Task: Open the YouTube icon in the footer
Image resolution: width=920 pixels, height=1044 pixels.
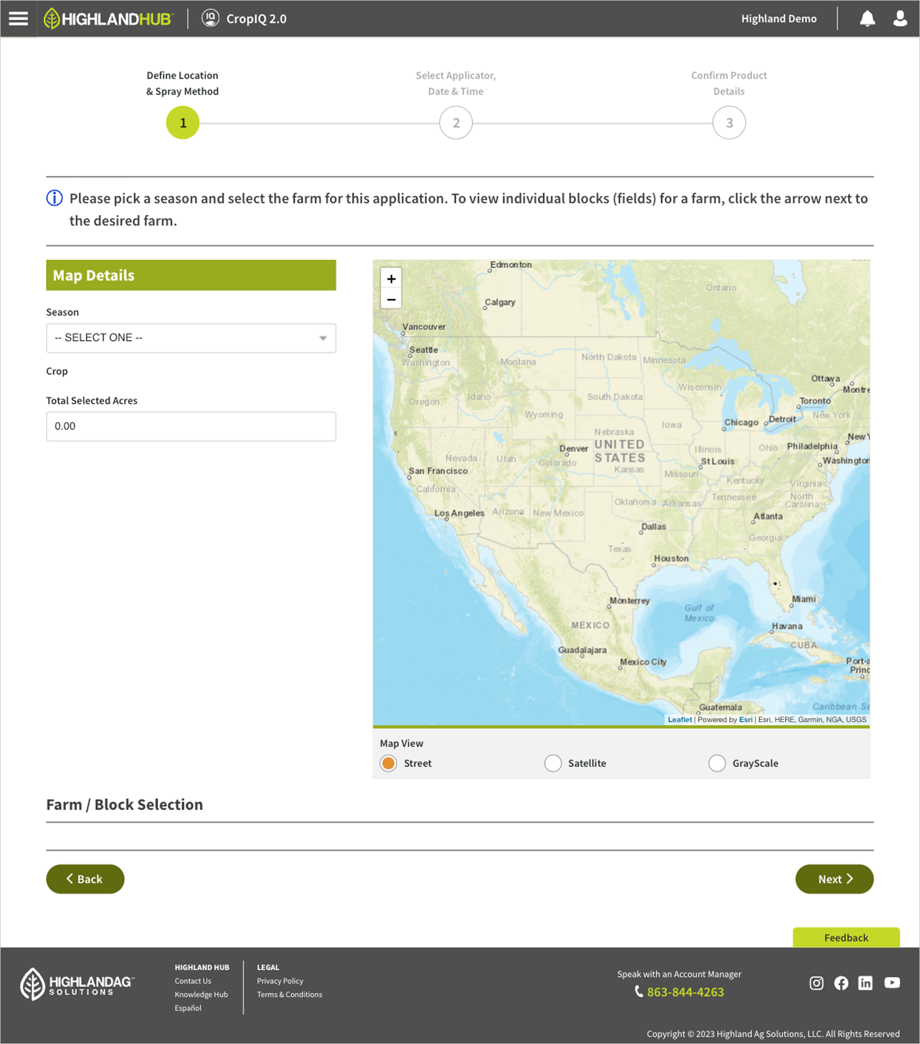Action: pos(891,983)
